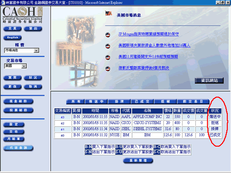231x173 pixels.
Task: Click the 代號查詢 symbol lookup button
Action: (x=18, y=148)
